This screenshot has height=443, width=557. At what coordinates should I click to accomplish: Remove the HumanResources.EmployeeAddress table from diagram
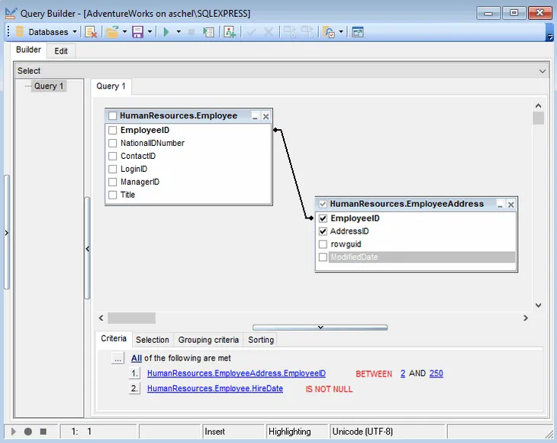pyautogui.click(x=510, y=205)
